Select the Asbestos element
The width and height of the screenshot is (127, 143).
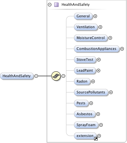85,114
